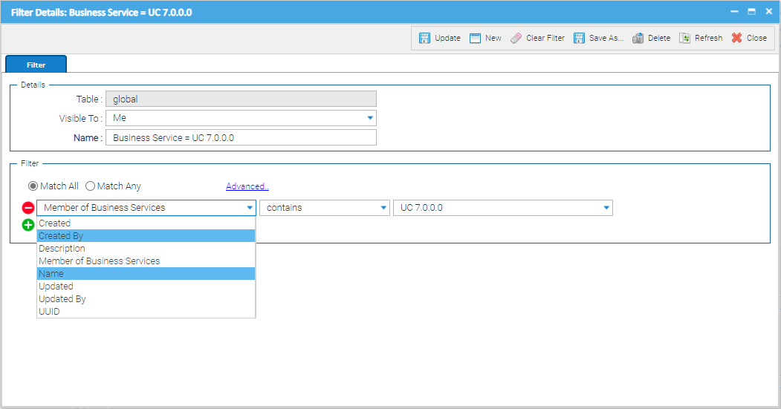Click the Name text input field
The image size is (781, 409).
[241, 137]
